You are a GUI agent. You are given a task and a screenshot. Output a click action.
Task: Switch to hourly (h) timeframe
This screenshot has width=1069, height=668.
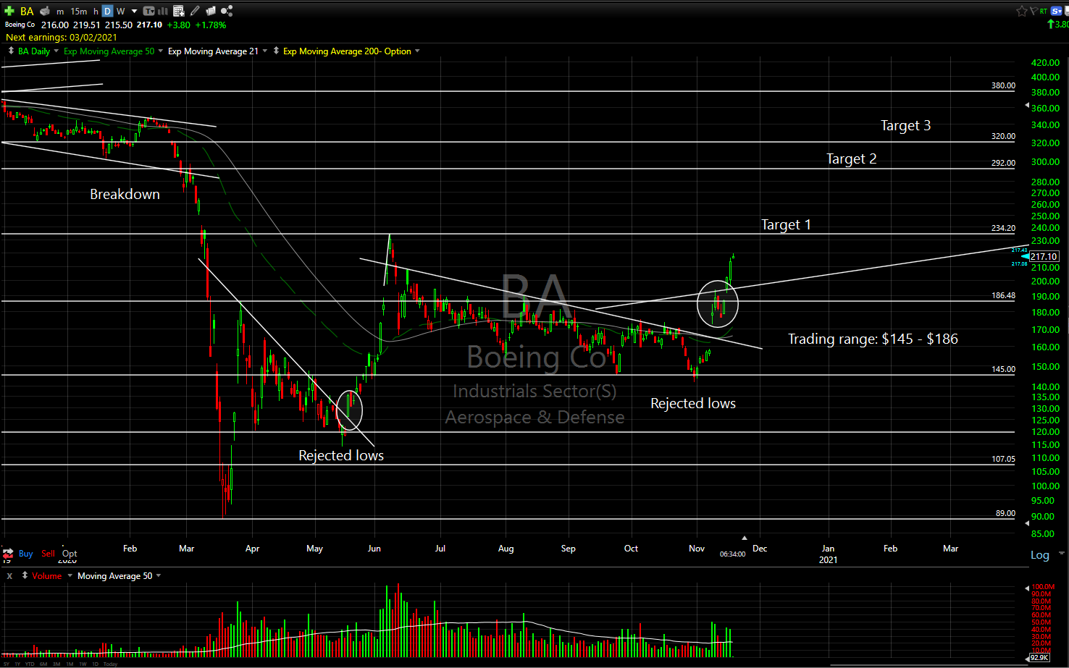pyautogui.click(x=96, y=12)
